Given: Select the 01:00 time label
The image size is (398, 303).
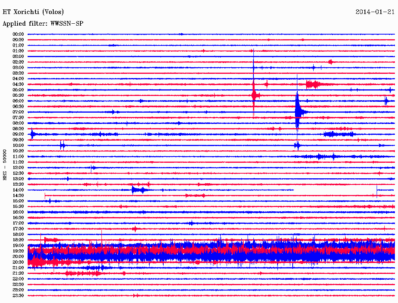Looking at the screenshot, I should click(x=18, y=45).
